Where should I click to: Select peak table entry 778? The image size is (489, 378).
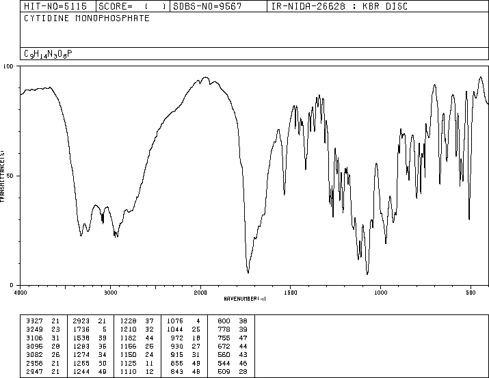point(224,329)
